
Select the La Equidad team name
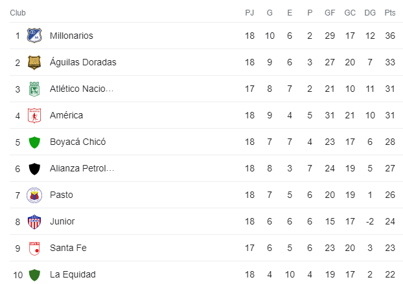73,274
